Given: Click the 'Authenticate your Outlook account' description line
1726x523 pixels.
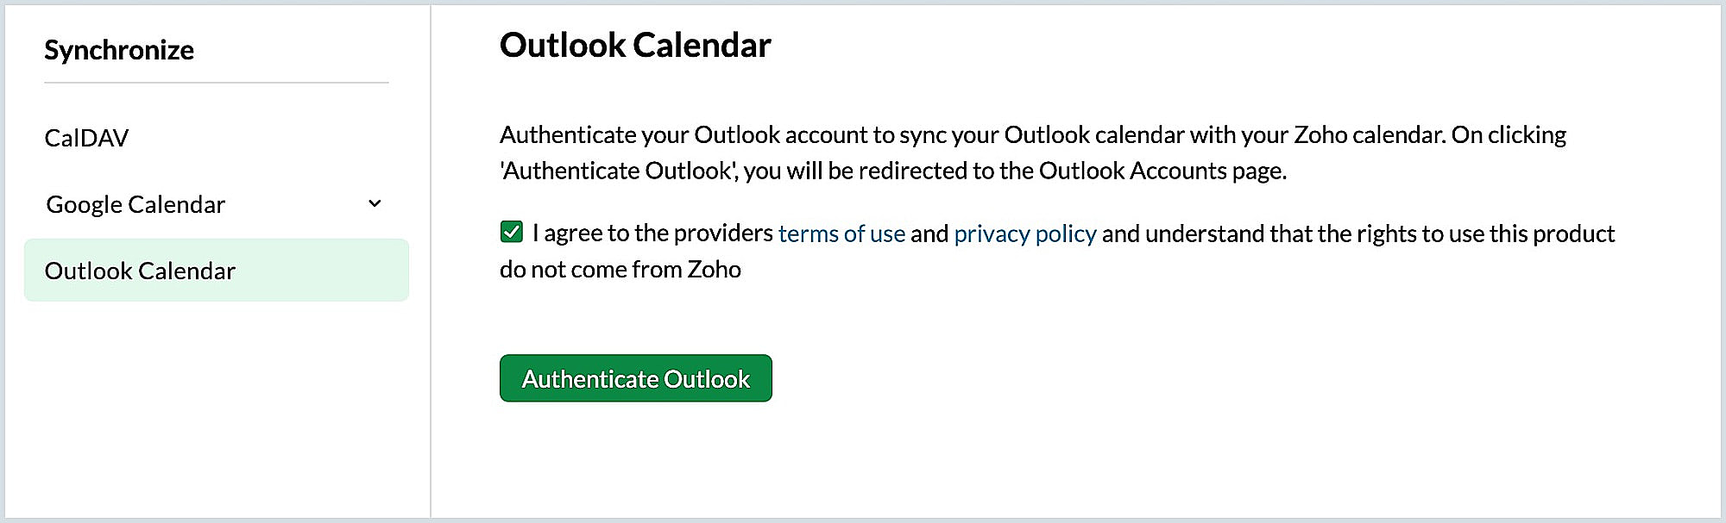Looking at the screenshot, I should click(1033, 135).
